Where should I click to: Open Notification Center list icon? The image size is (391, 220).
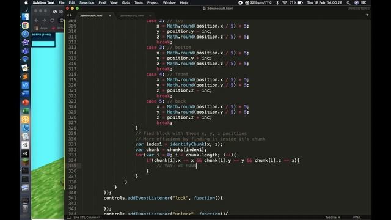tap(364, 2)
